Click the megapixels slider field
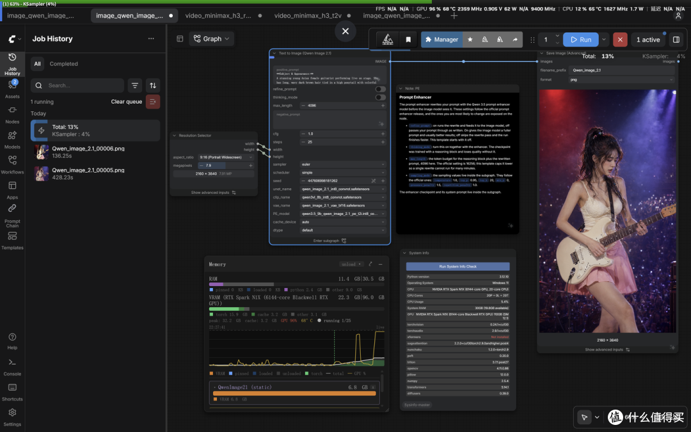The height and width of the screenshot is (432, 691). [226, 166]
